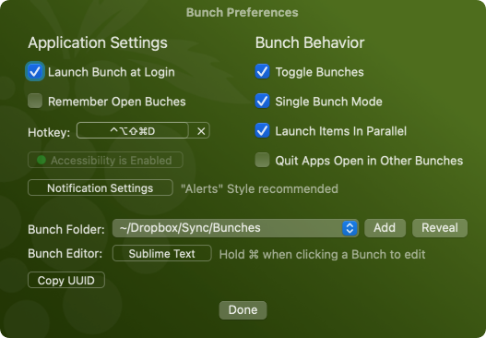
Task: Reveal the Bunch folder in Finder
Action: (440, 228)
